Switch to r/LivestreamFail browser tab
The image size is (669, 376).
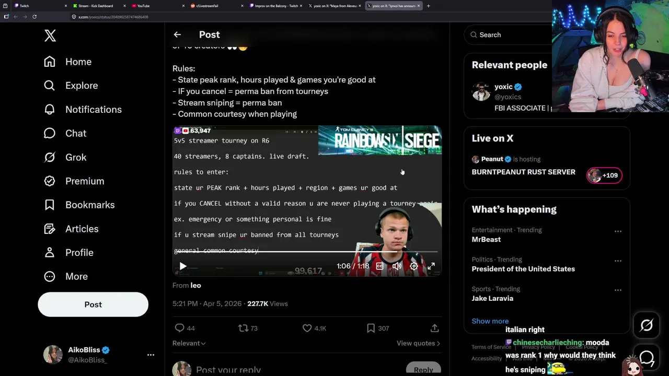click(216, 6)
